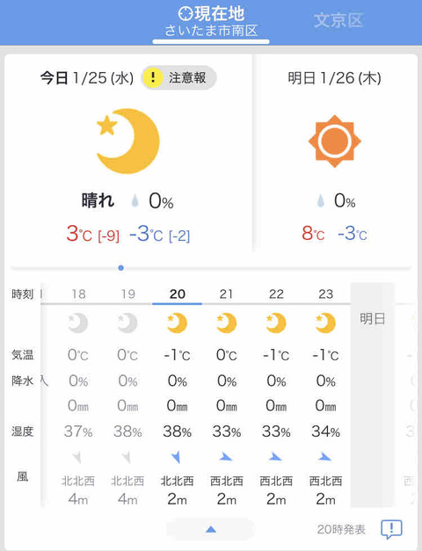Select hour 22 in the time row

276,294
